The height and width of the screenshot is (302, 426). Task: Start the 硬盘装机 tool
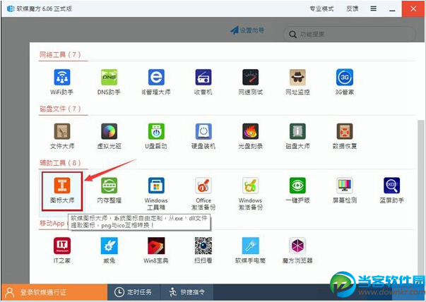(203, 136)
